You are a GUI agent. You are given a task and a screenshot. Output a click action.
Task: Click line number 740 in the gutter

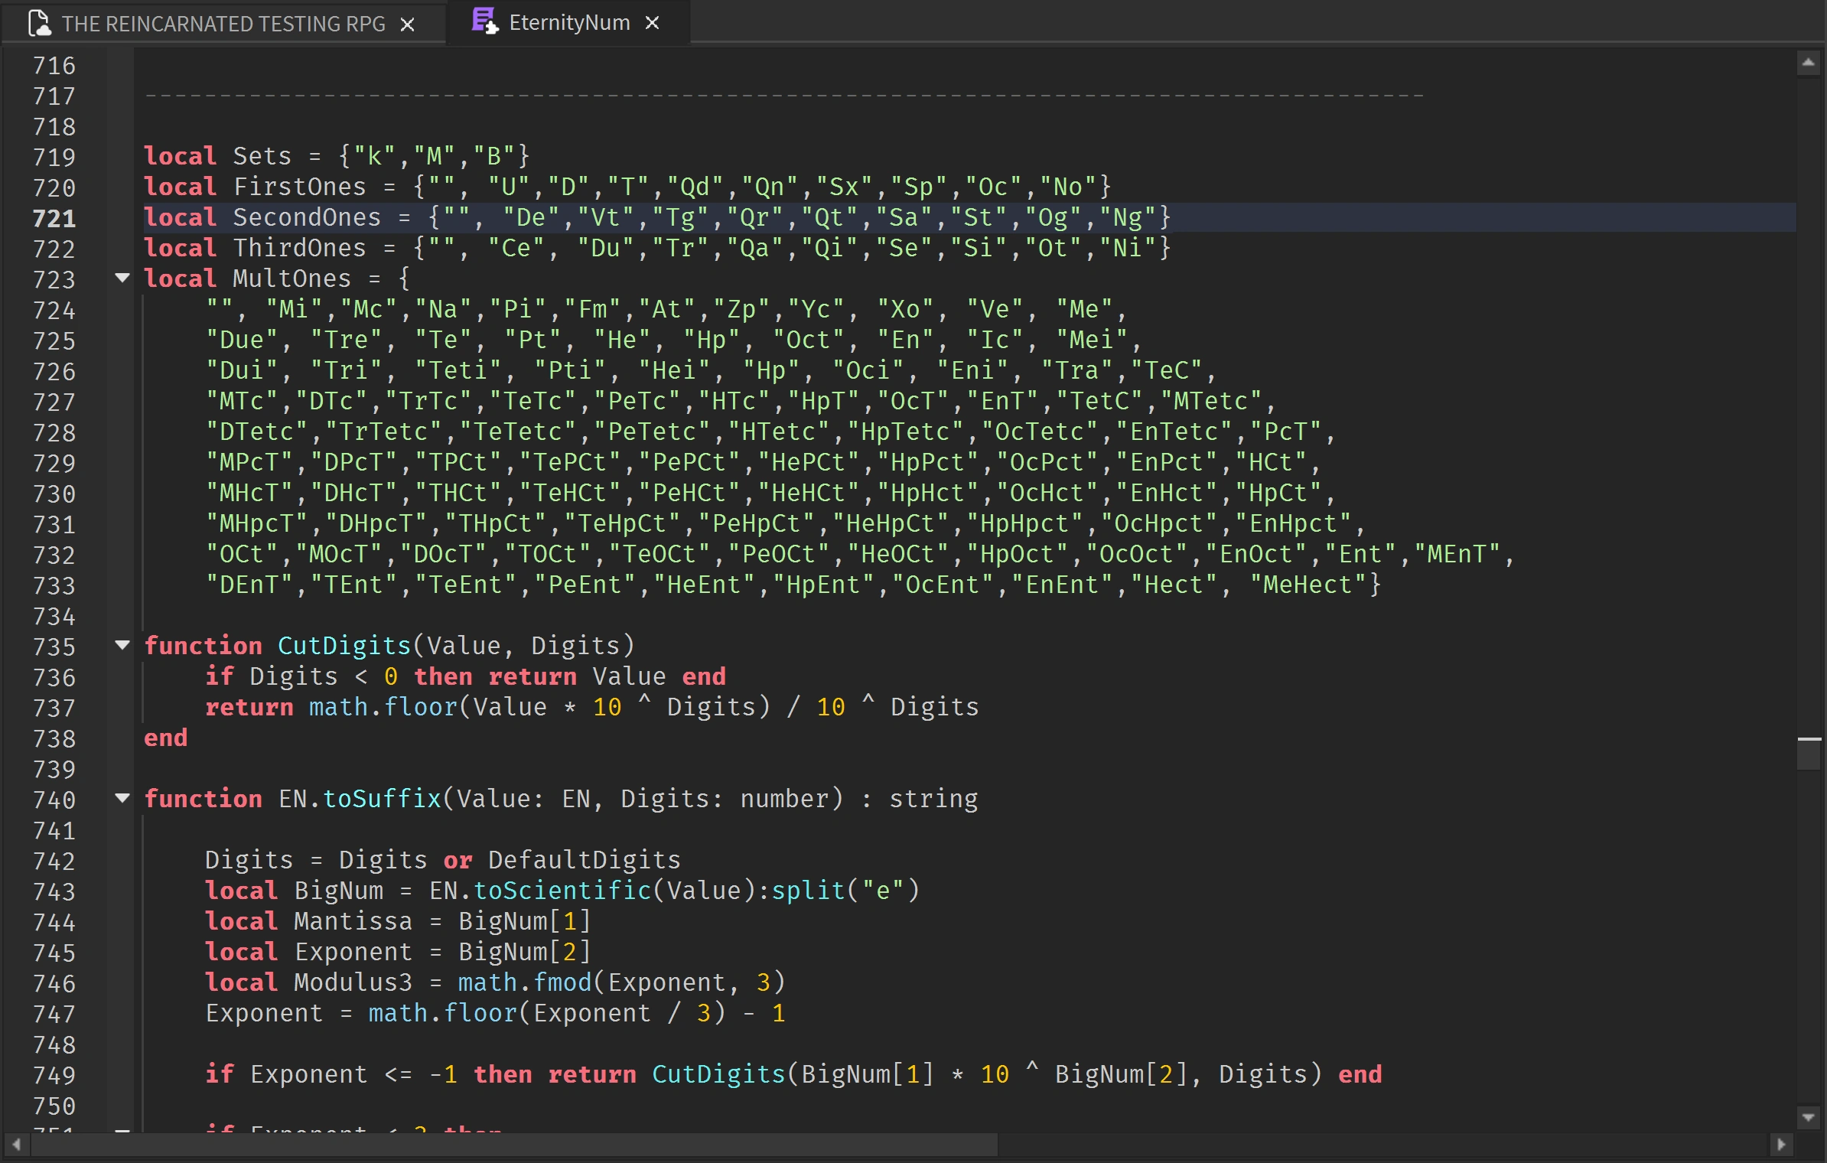click(54, 799)
